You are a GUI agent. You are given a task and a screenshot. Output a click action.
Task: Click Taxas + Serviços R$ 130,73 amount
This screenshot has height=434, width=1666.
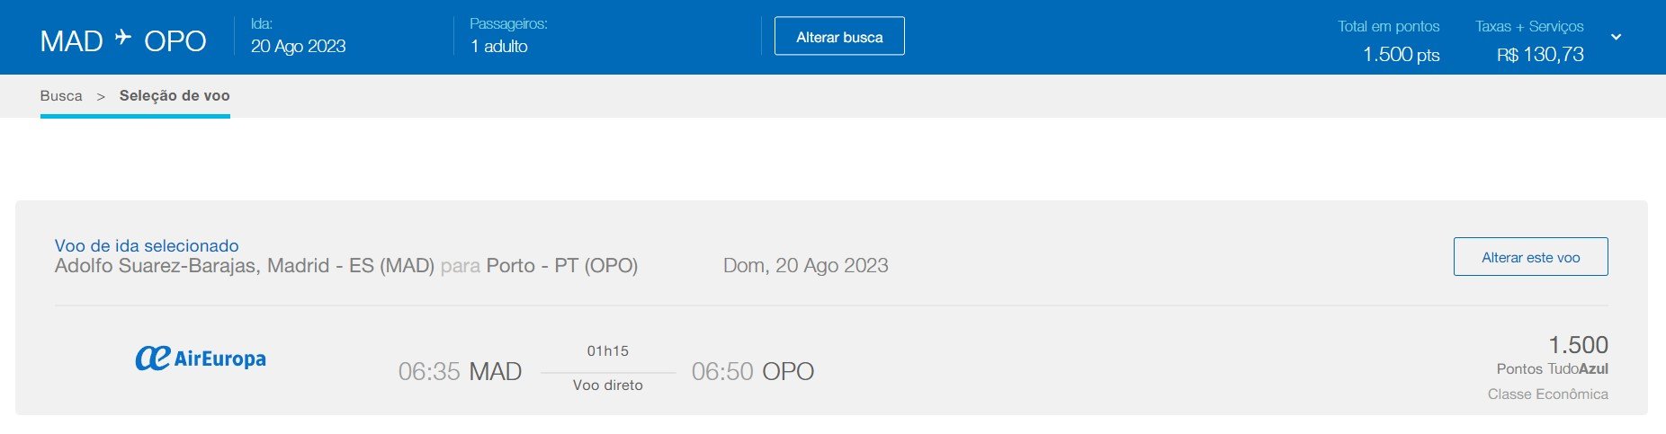(1540, 55)
